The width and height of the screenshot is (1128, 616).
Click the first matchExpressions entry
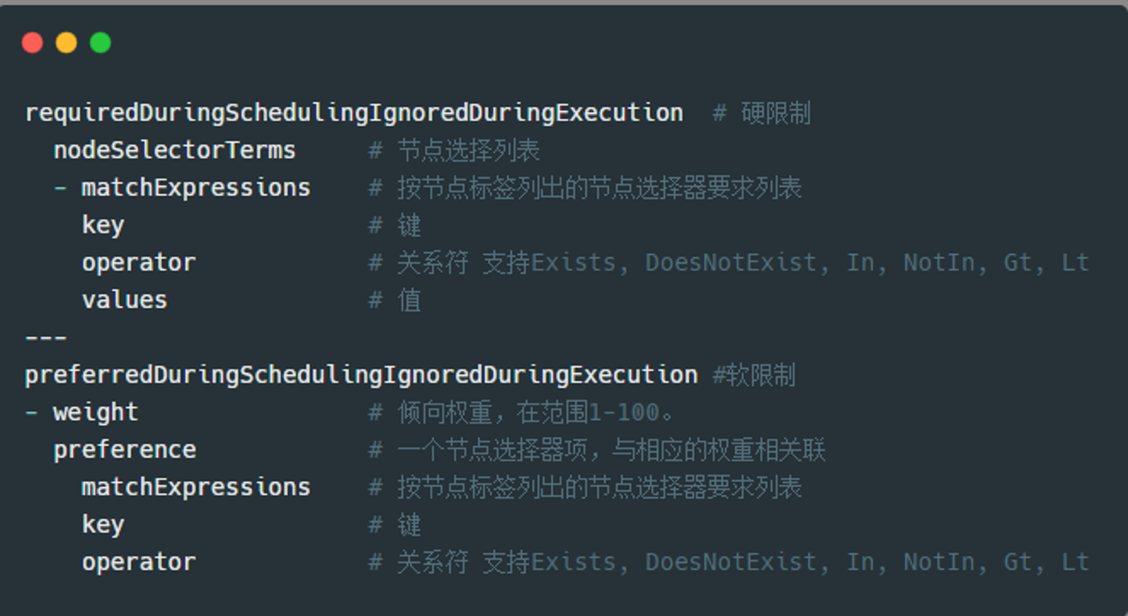(x=196, y=188)
